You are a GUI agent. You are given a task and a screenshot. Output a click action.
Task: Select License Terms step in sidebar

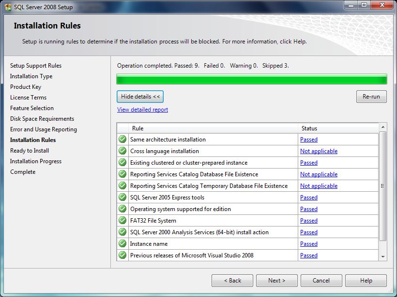pyautogui.click(x=29, y=98)
